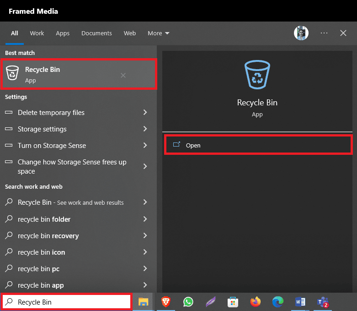Expand arrow for Change how Storage Sense

[x=145, y=166]
